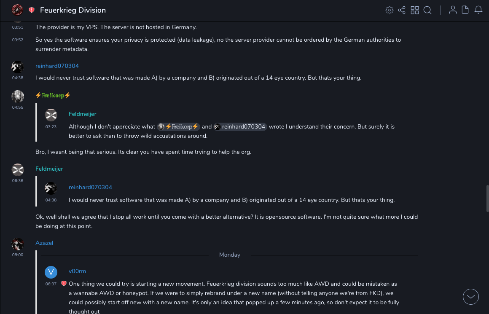Click the reinhard070304 mention pill in the quote

(240, 126)
